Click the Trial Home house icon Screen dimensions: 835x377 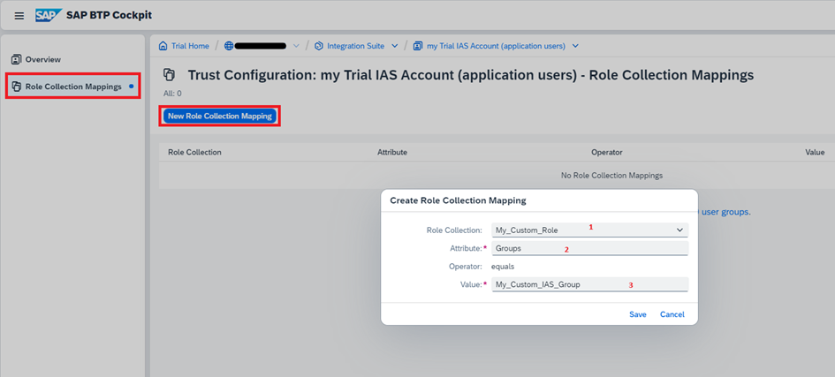163,46
